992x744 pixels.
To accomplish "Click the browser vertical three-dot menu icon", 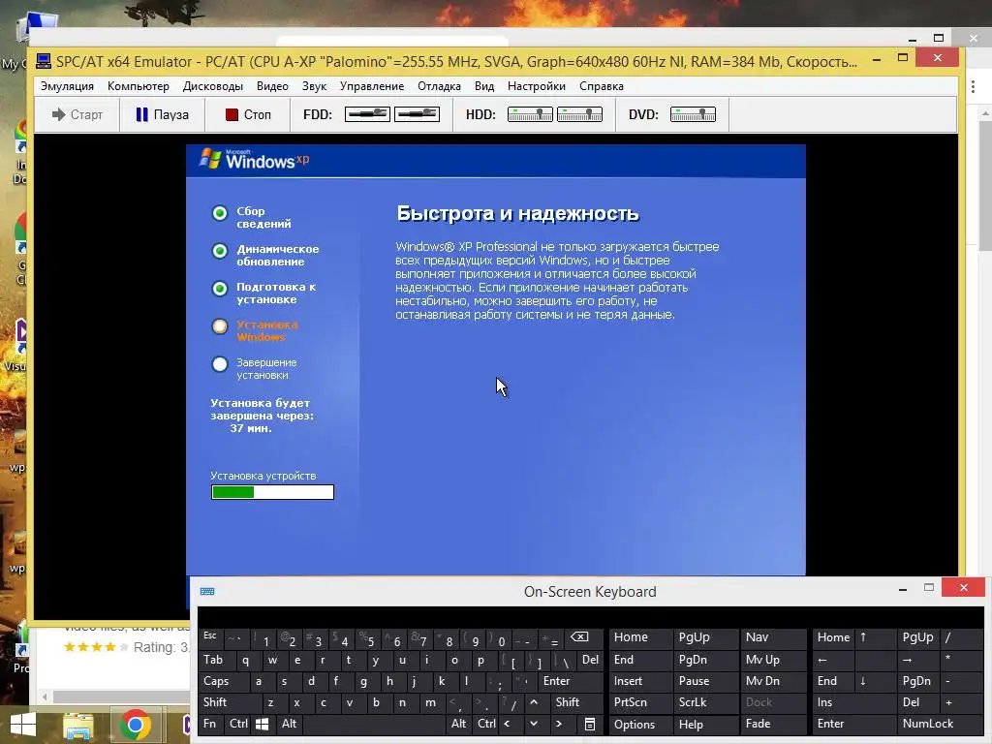I will pos(973,87).
